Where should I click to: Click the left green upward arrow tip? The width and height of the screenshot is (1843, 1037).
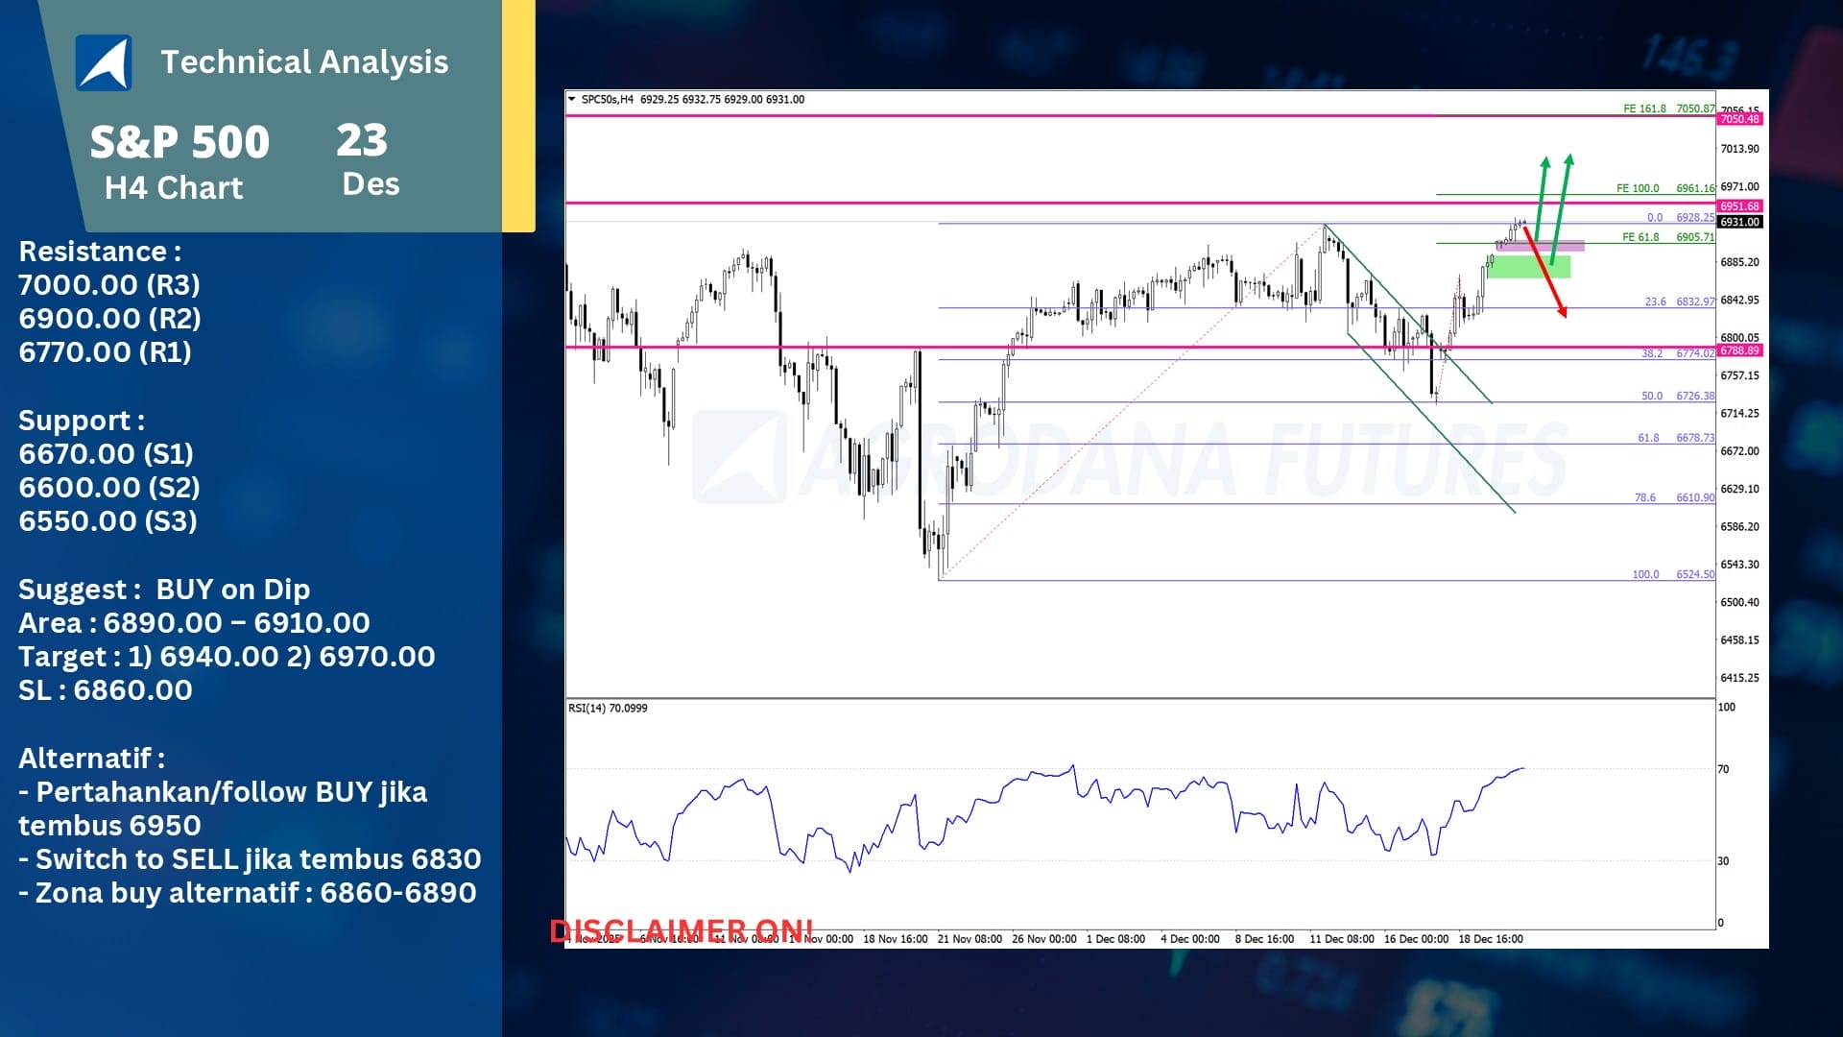coord(1545,161)
